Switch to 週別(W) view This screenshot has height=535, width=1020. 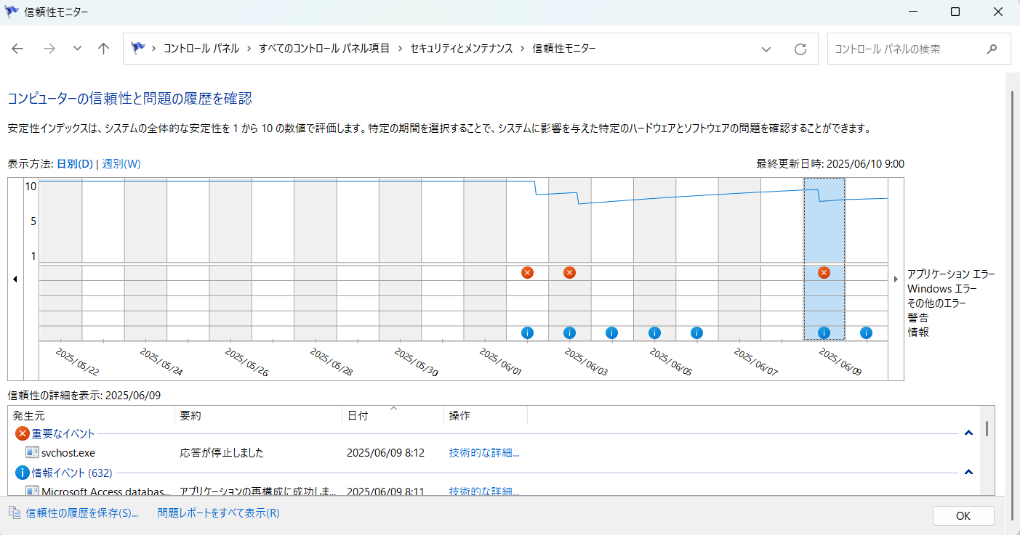click(x=121, y=164)
